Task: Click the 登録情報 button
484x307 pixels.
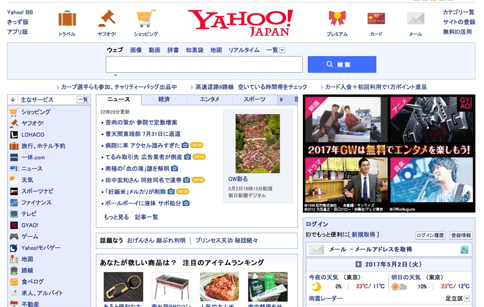Action: (x=461, y=235)
